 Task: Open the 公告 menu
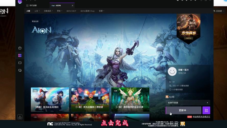[37, 11]
